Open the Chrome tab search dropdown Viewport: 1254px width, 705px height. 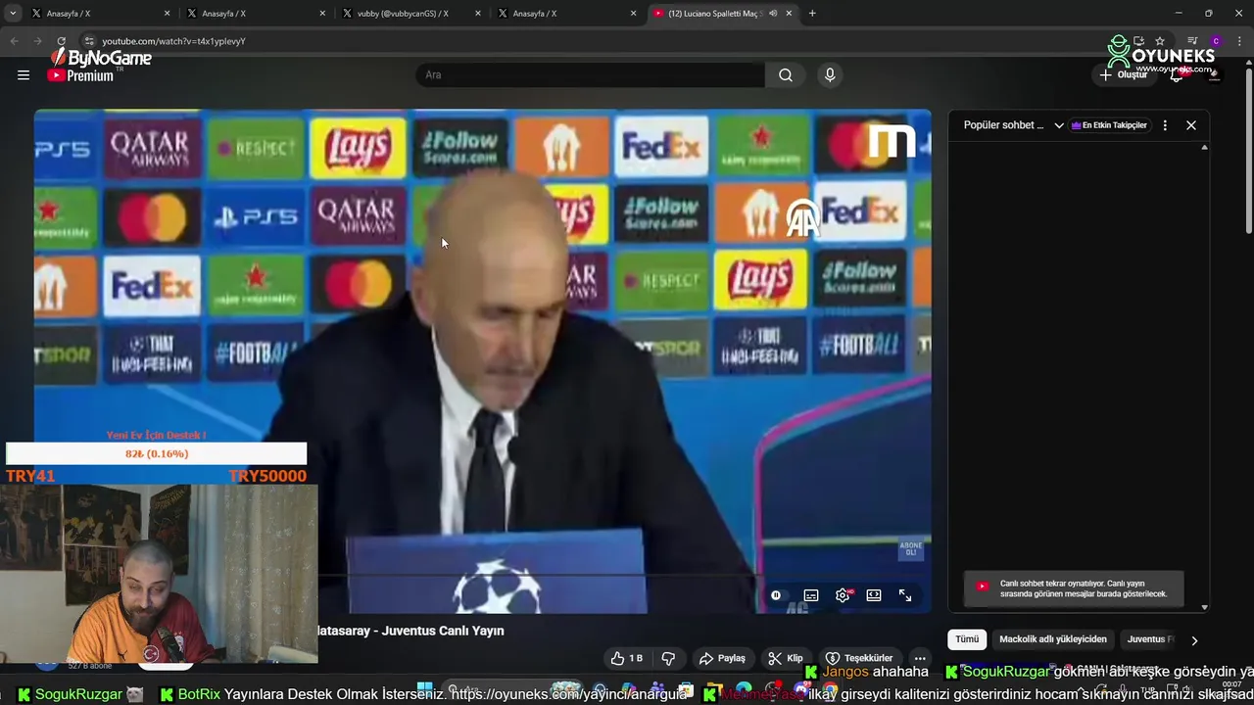tap(13, 14)
